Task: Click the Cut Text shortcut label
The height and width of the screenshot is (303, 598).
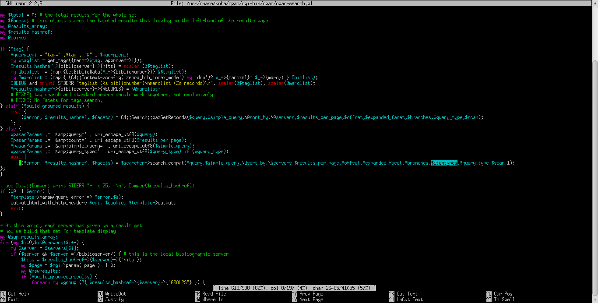Action: pyautogui.click(x=407, y=294)
